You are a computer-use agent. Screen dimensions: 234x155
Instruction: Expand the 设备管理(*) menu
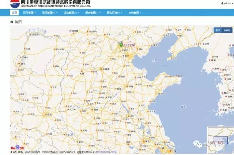tap(71, 13)
